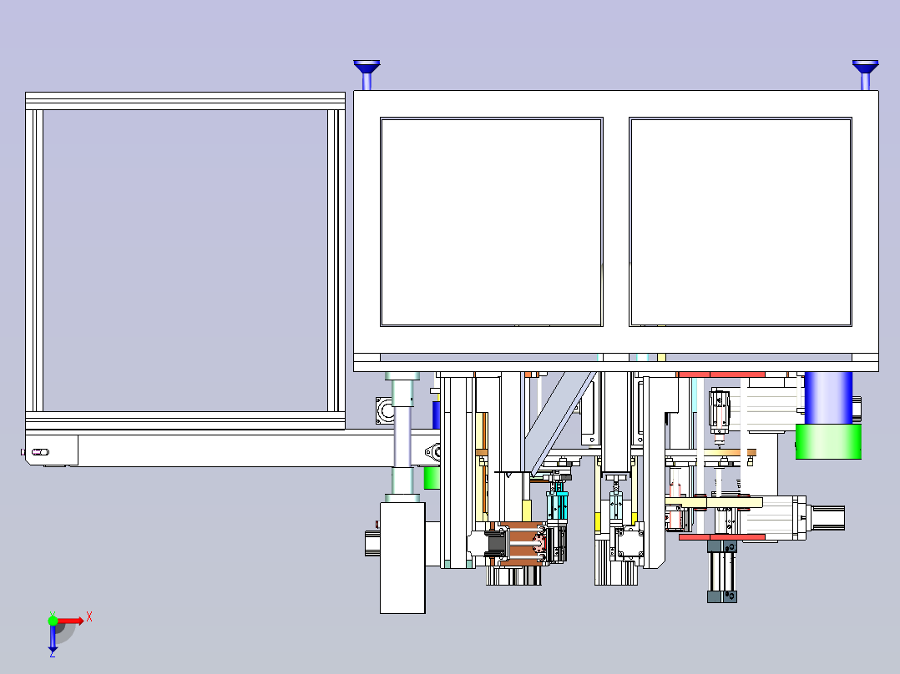Click the red X axis arrow of the triad
Viewport: 900px width, 674px height.
point(71,621)
